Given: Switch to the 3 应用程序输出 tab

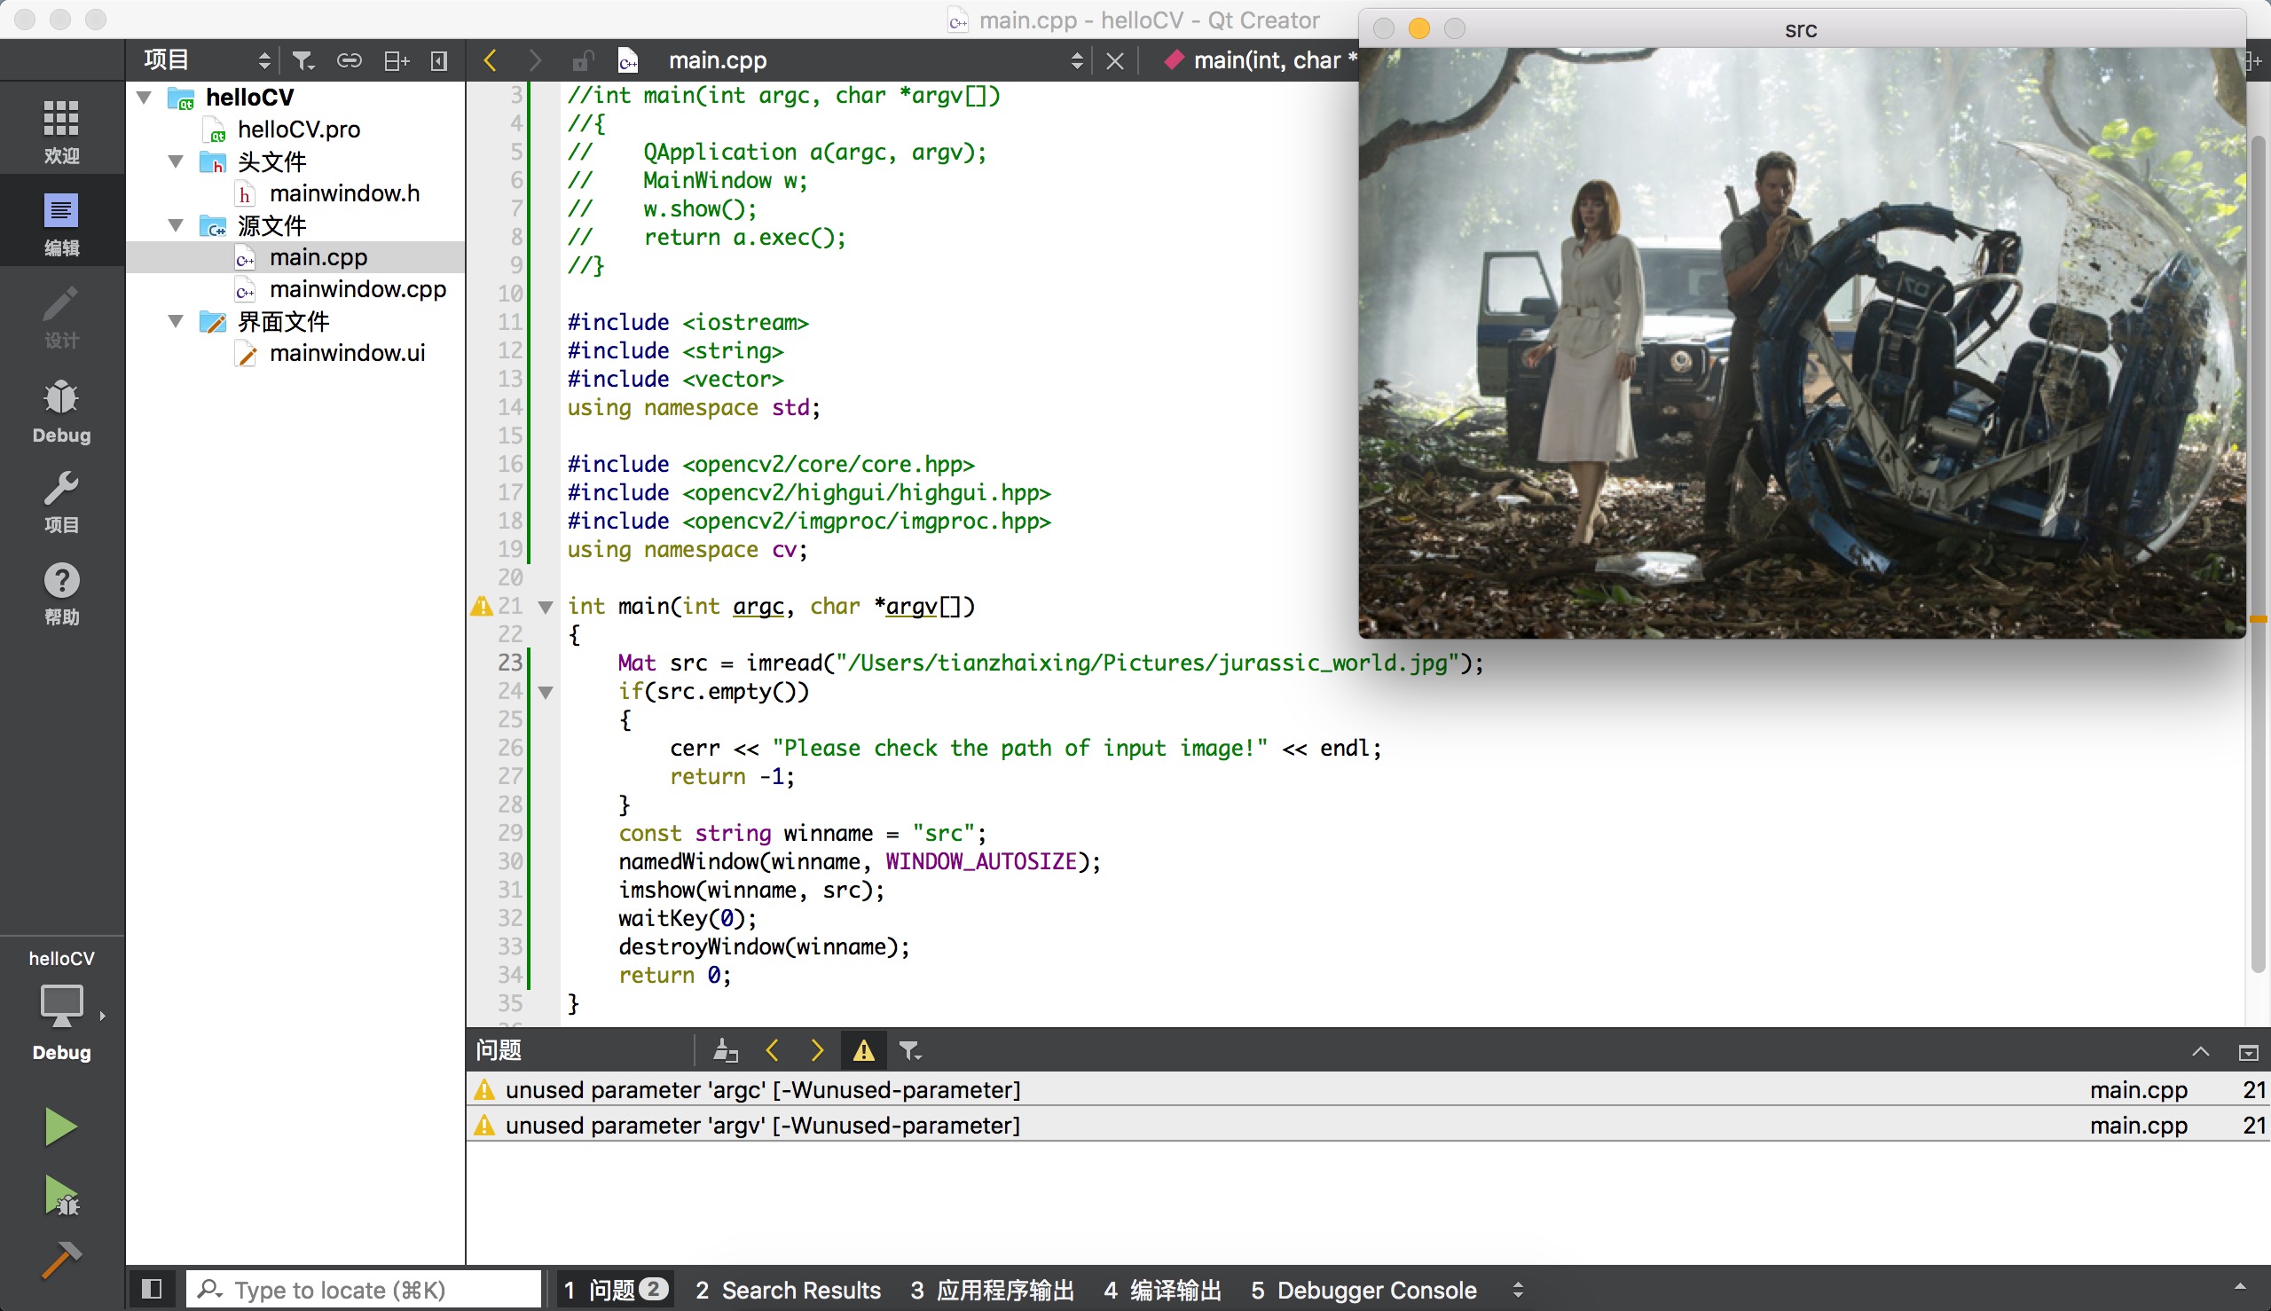Looking at the screenshot, I should pos(993,1290).
